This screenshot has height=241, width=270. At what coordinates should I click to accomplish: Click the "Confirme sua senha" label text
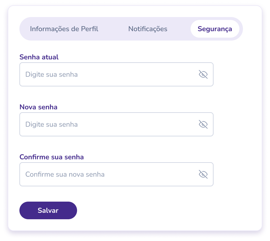coord(51,157)
